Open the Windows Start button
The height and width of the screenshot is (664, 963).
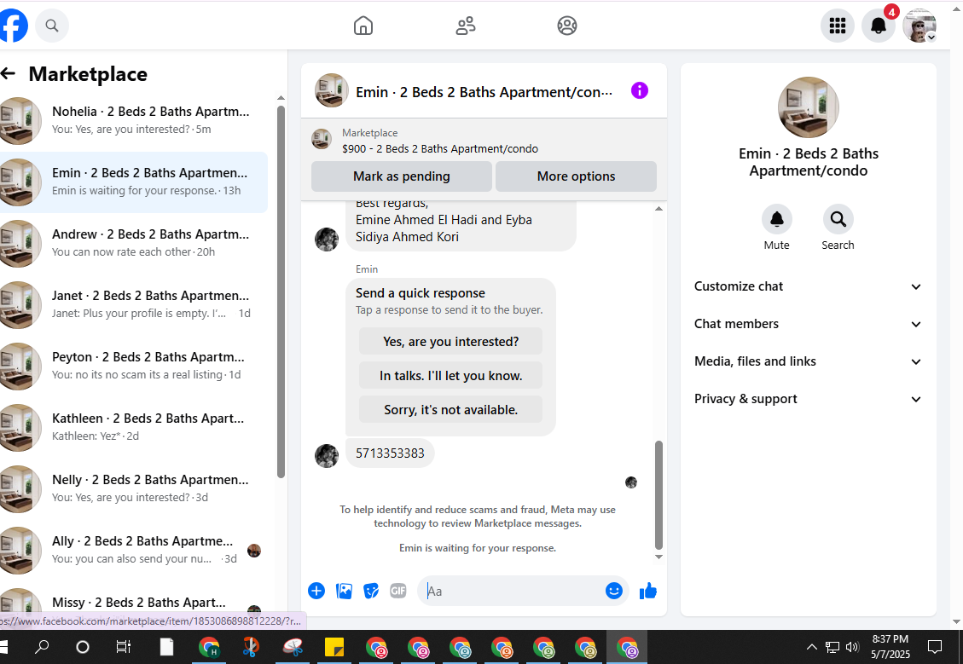[4, 647]
